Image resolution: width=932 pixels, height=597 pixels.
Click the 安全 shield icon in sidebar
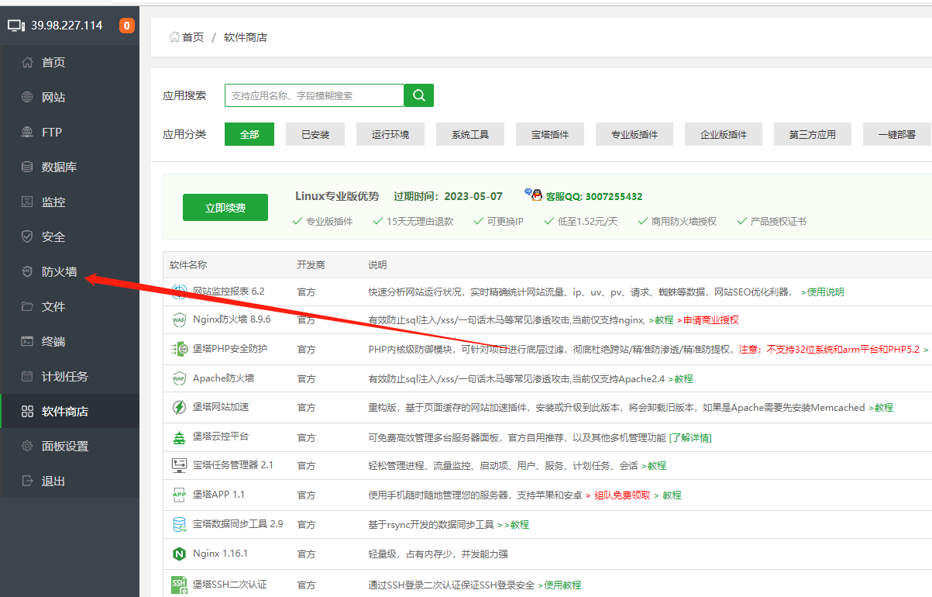27,236
